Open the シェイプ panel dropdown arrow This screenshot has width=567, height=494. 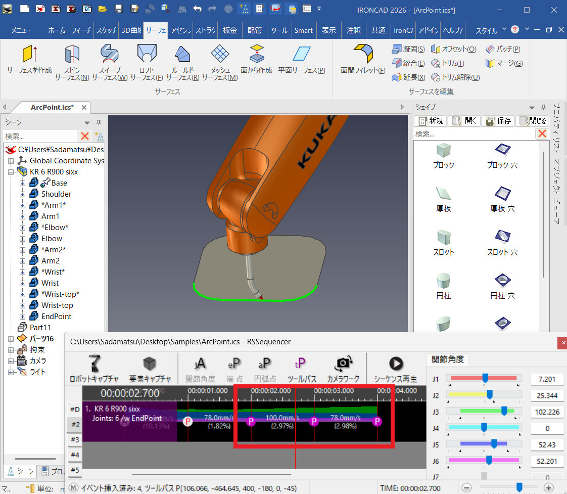(x=532, y=108)
